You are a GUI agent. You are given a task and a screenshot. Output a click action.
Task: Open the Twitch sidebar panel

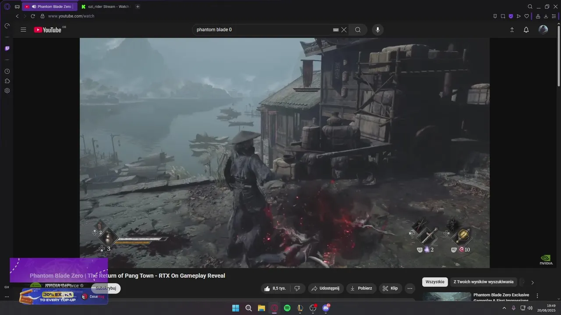7,49
